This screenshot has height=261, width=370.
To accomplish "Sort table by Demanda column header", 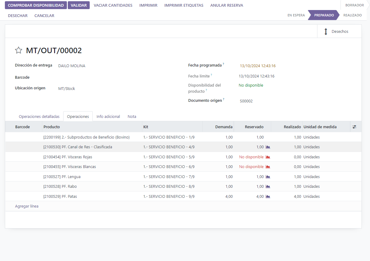I will (x=218, y=127).
